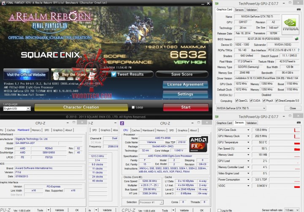304x212 pixels.
Task: Click the BIOS save chip icon beside BIOS Version
Action: point(297,39)
